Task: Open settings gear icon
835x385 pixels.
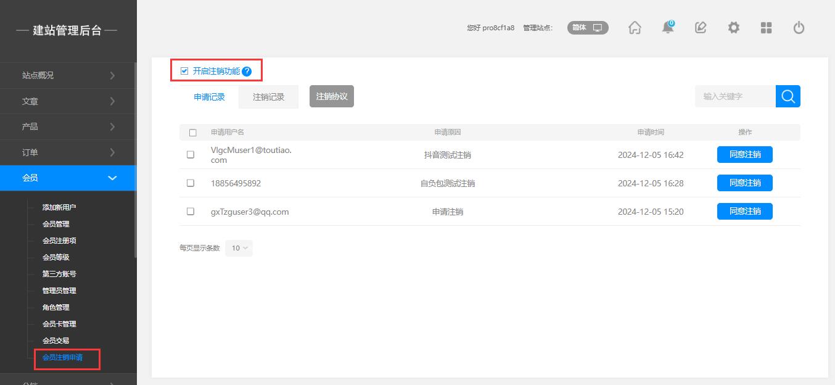Action: click(733, 28)
